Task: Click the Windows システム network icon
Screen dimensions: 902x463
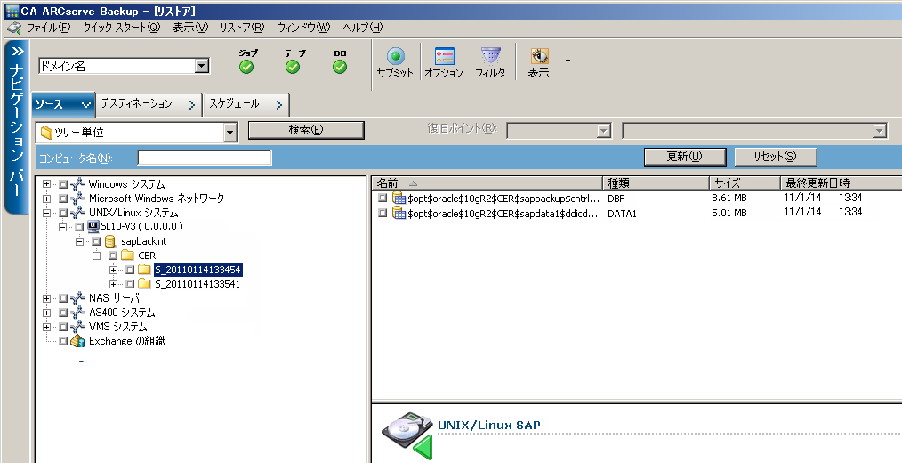Action: 77,184
